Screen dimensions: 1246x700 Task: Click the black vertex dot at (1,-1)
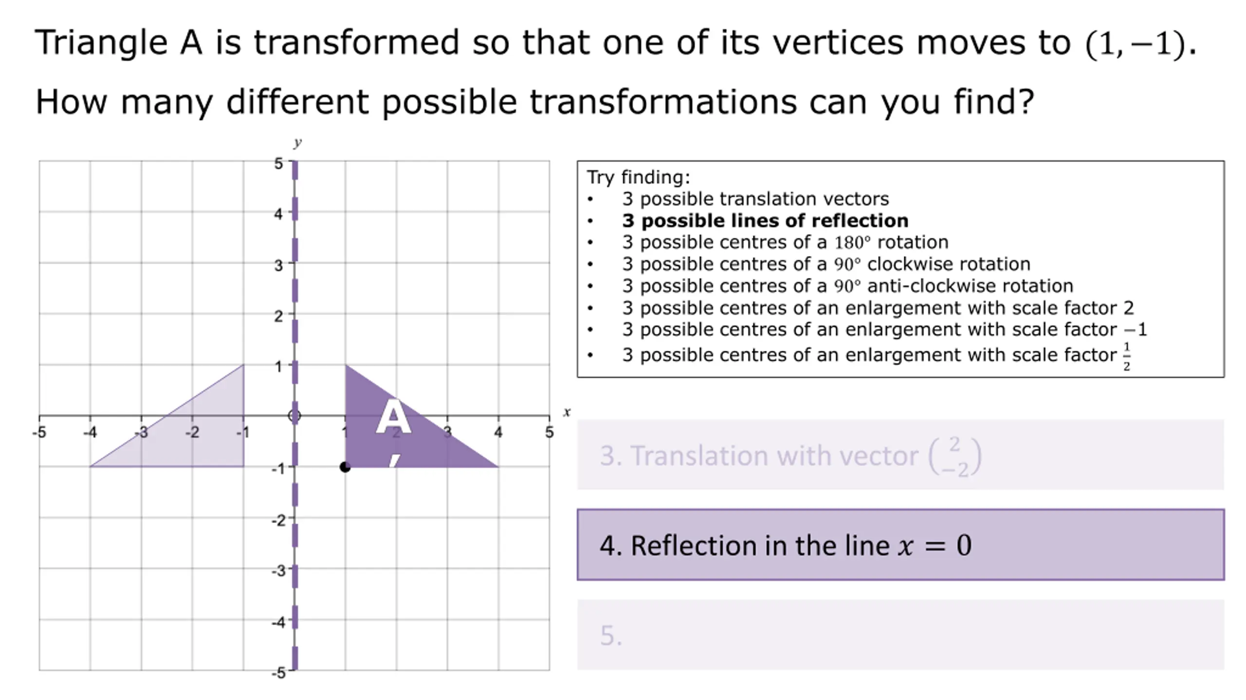pyautogui.click(x=345, y=467)
